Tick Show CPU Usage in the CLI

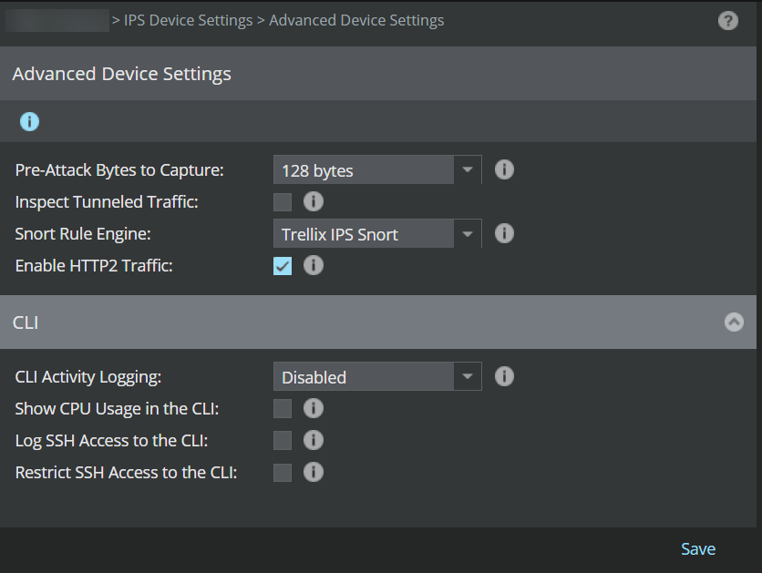[x=283, y=409]
